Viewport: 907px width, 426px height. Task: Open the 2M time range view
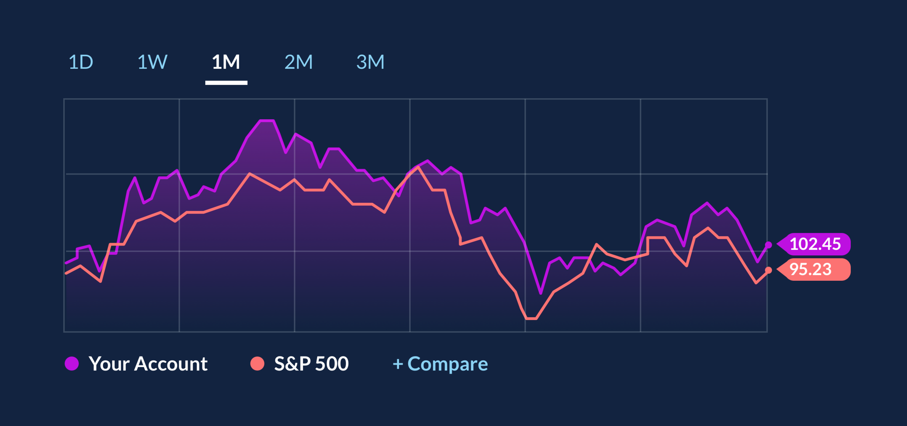click(x=298, y=62)
